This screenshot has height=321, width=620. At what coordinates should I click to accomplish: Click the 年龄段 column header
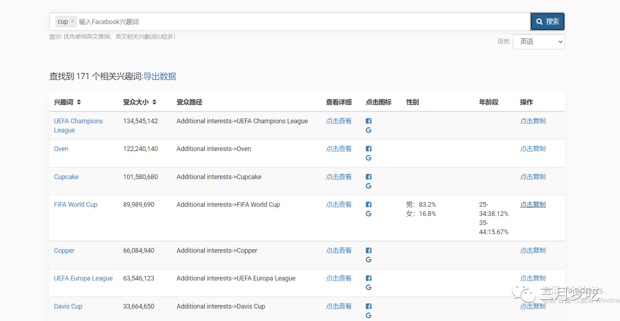pos(489,102)
